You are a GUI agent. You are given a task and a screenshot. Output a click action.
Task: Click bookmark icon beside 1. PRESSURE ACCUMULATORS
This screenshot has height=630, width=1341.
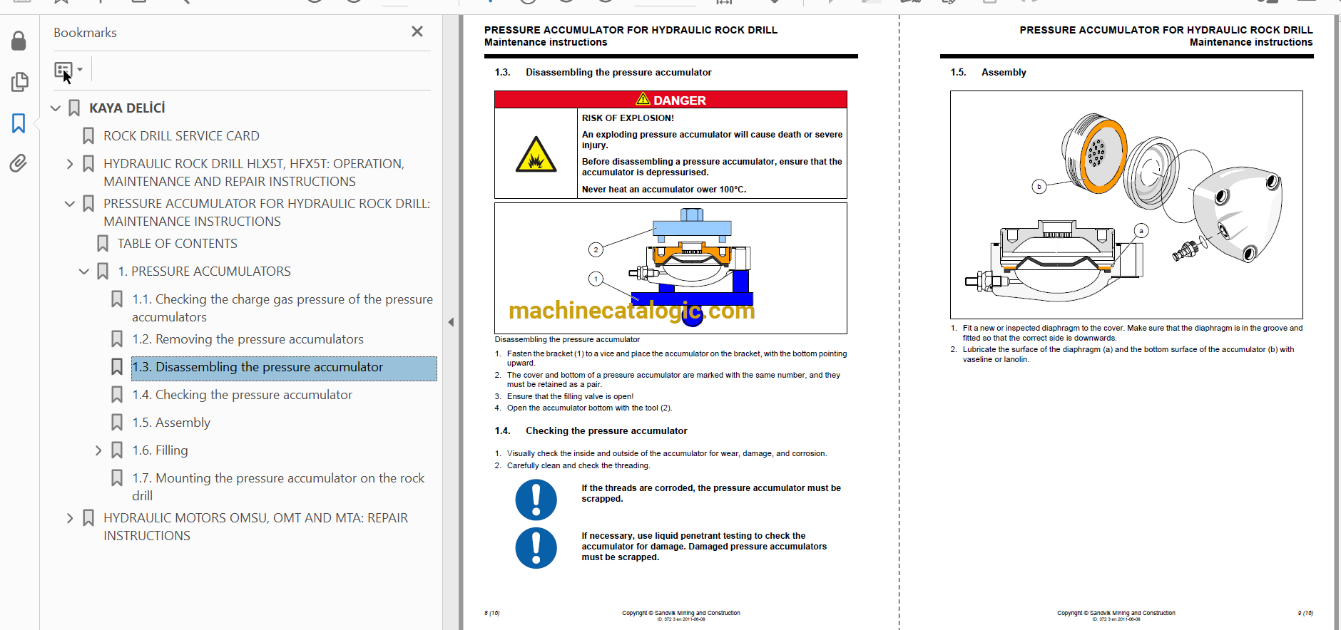(x=103, y=272)
